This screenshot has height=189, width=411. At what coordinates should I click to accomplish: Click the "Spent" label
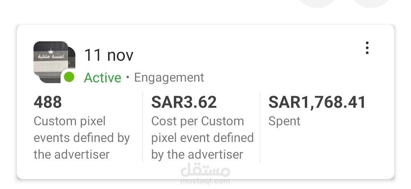284,121
